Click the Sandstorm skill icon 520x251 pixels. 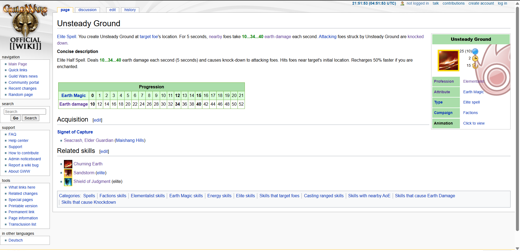tap(68, 173)
